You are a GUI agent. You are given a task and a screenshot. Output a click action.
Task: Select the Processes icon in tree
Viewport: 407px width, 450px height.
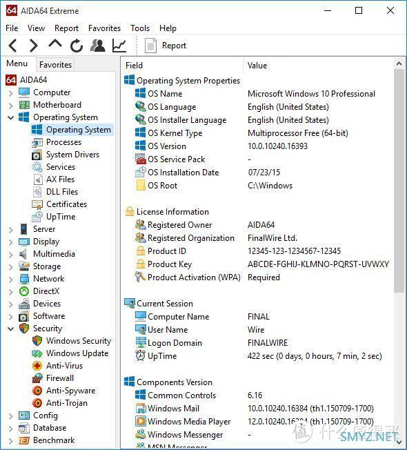37,142
